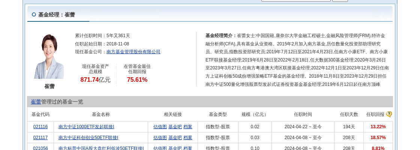This screenshot has width=420, height=150.
Task: Click 档案 link in the 021116 row
Action: pos(188,127)
